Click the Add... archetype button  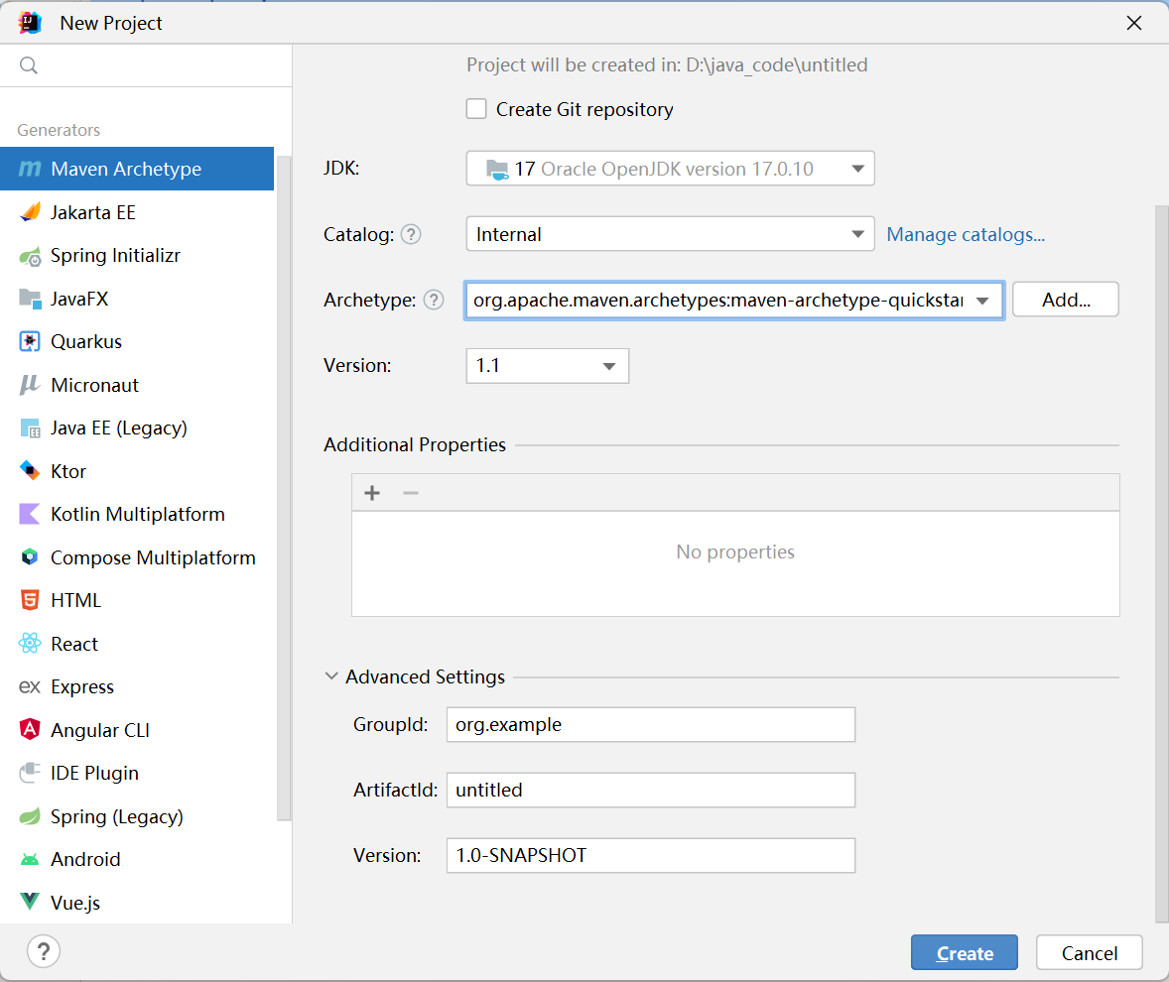click(x=1066, y=300)
